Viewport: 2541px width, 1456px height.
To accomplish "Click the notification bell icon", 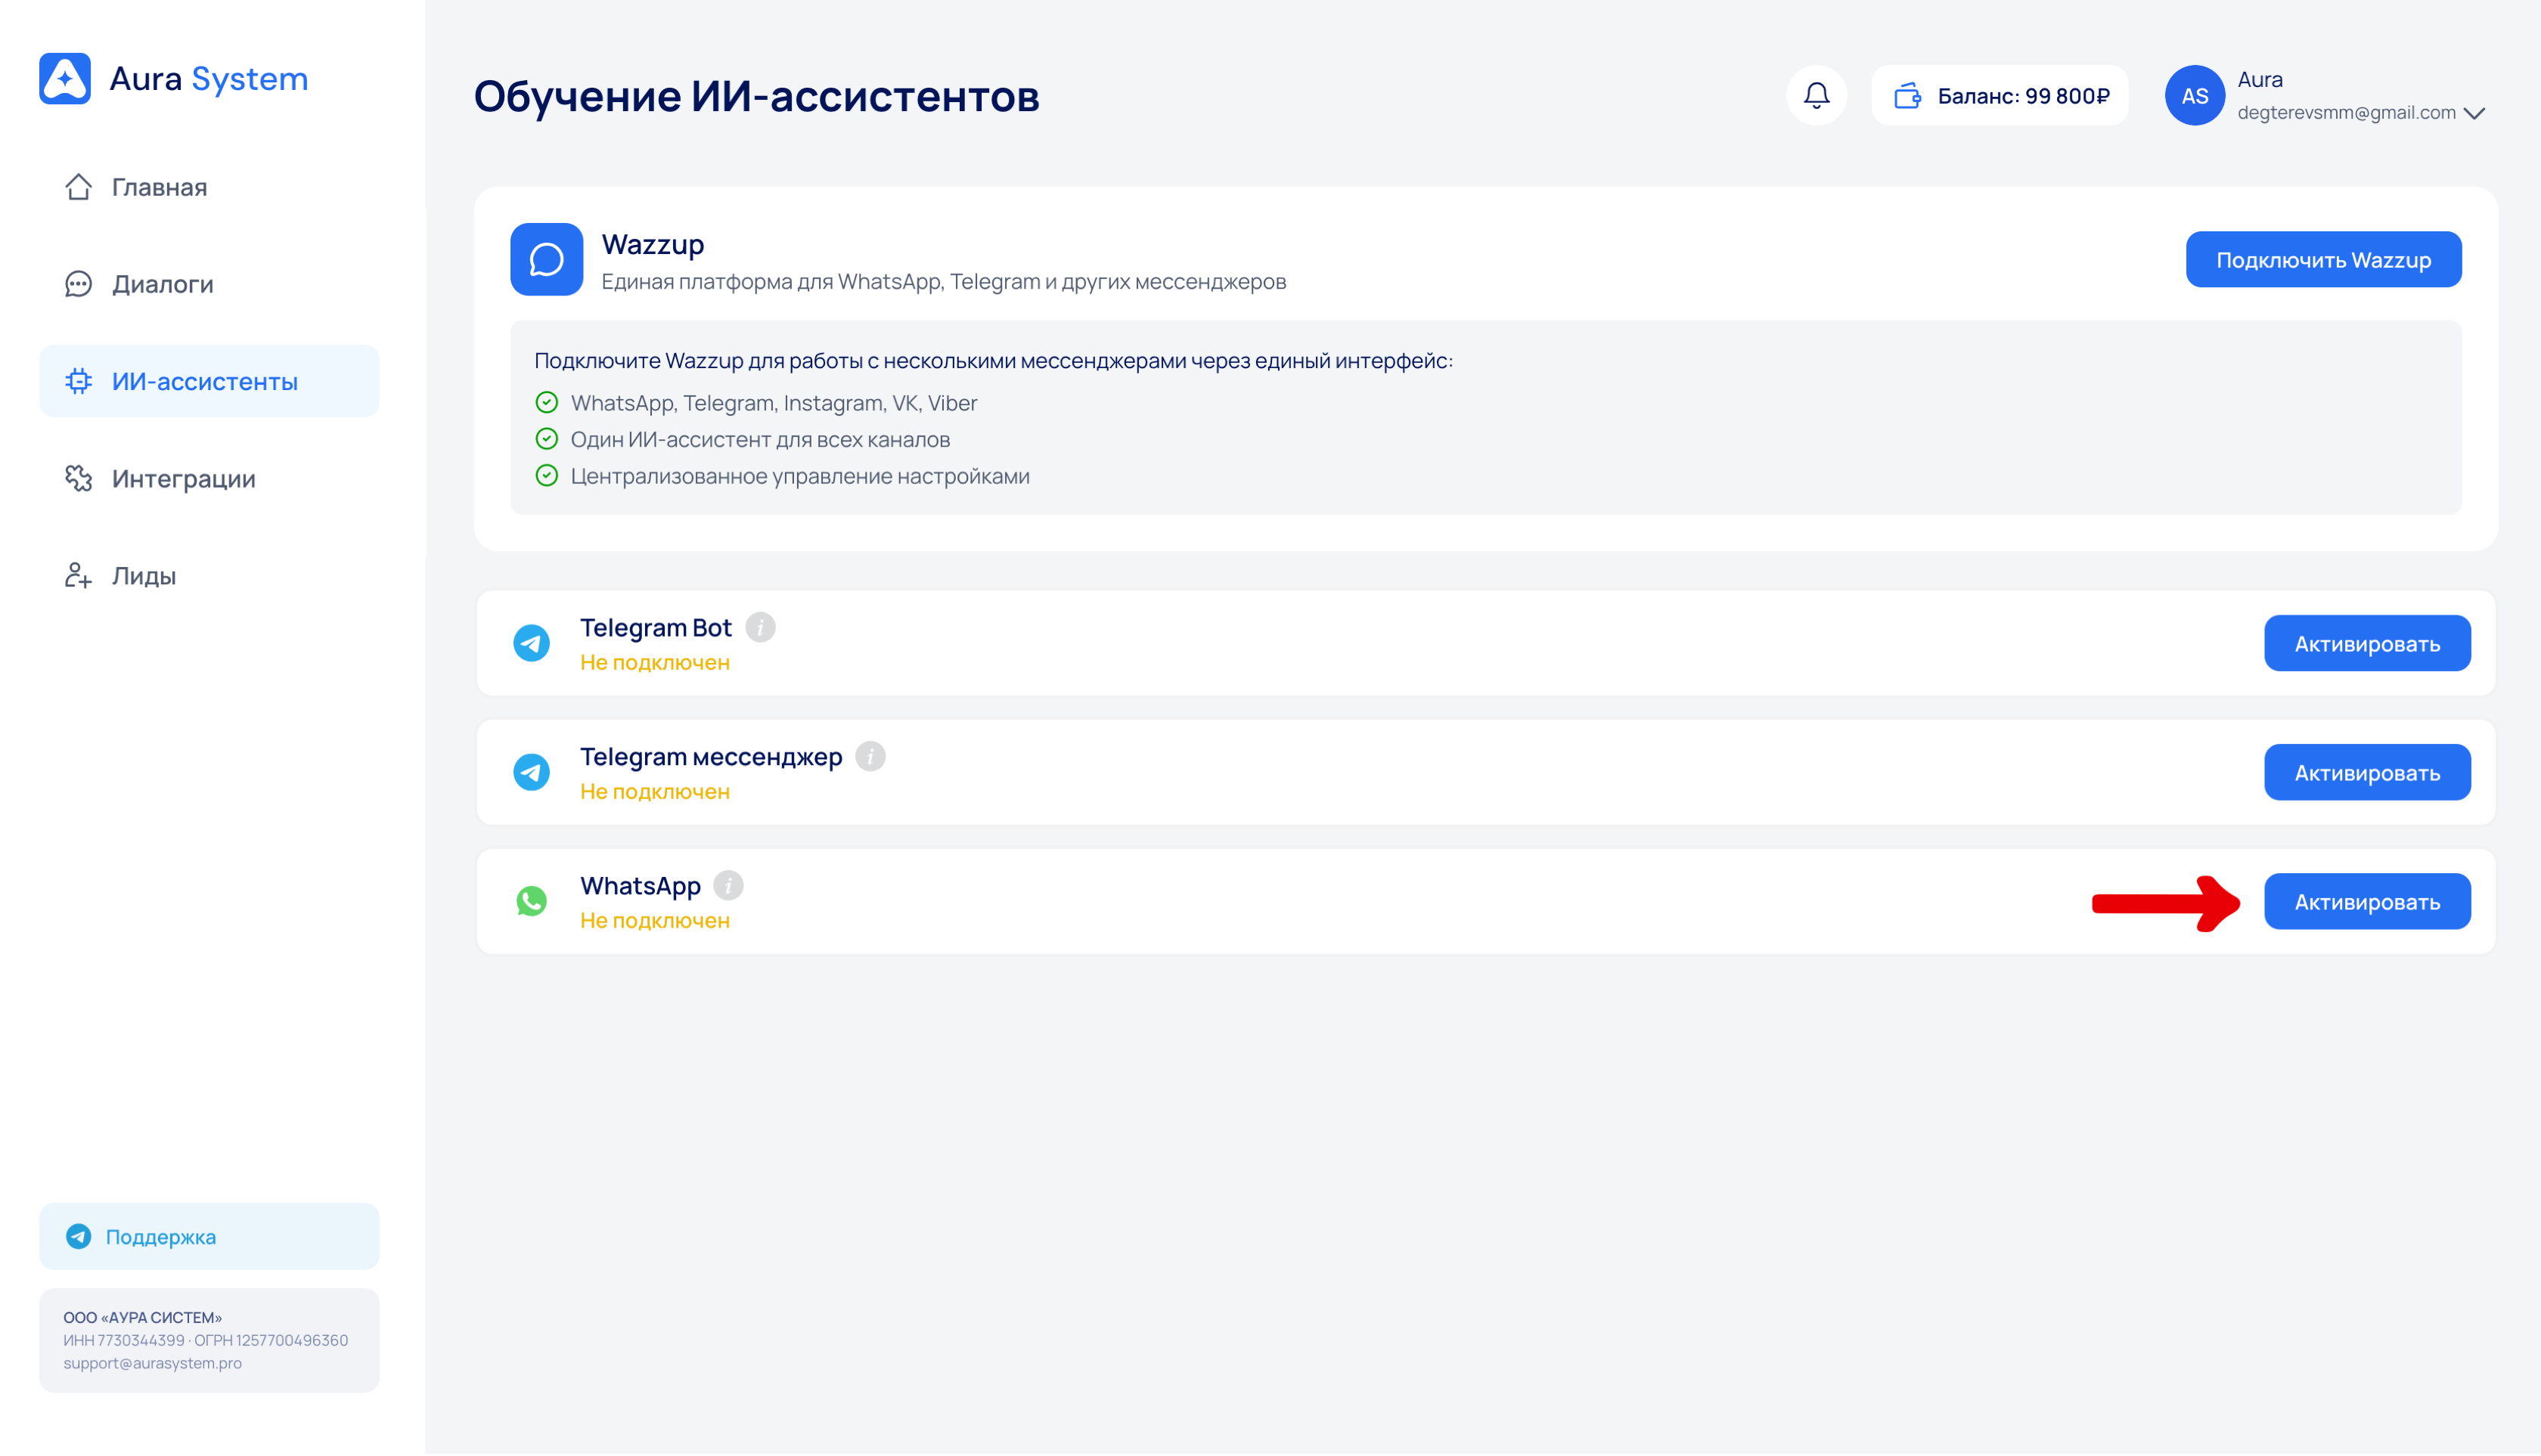I will (x=1816, y=96).
